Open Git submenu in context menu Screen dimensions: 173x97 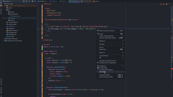[111, 58]
